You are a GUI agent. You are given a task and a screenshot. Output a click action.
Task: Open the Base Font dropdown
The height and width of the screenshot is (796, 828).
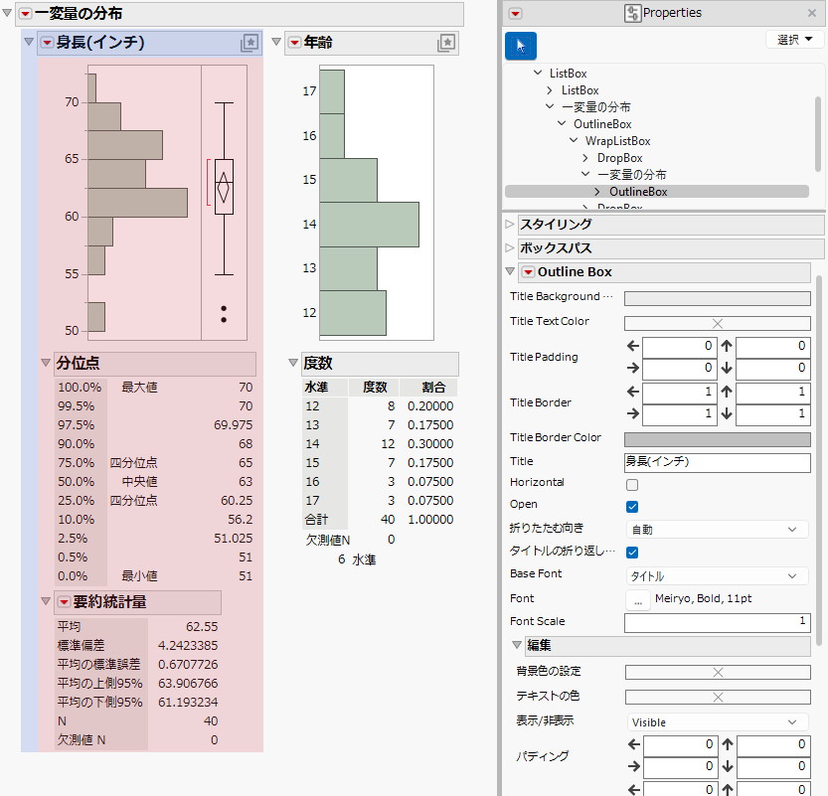[x=717, y=576]
